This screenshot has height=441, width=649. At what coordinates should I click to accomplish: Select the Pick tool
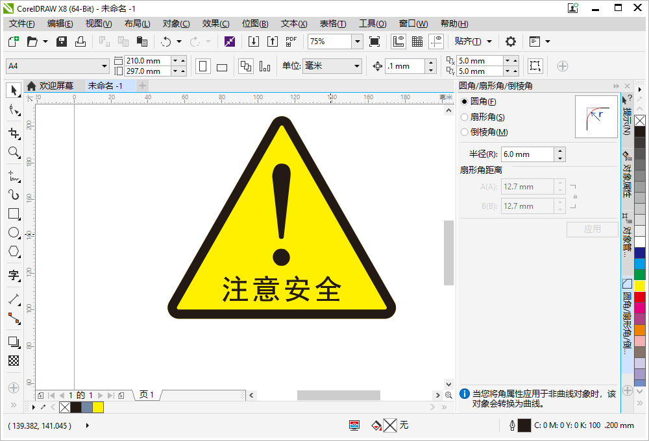tap(14, 89)
